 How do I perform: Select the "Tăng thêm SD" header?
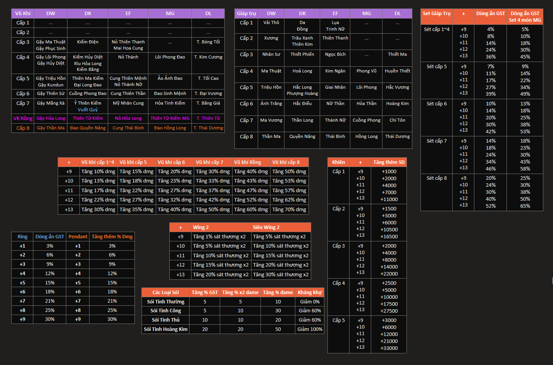(389, 162)
